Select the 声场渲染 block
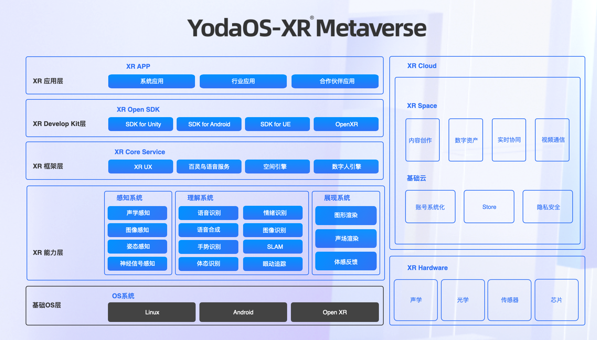Image resolution: width=597 pixels, height=340 pixels. pyautogui.click(x=346, y=238)
